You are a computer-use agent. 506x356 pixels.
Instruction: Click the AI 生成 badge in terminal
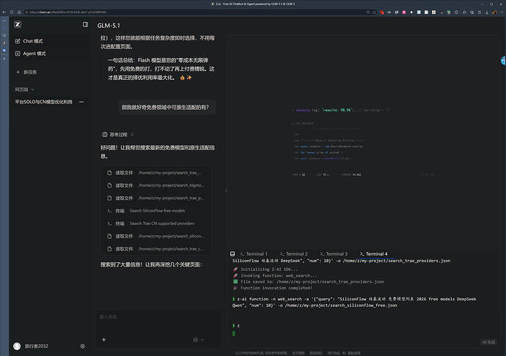coord(488,342)
